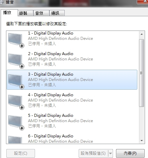Click the sound speaker icon in title bar
148x158 pixels.
pyautogui.click(x=2, y=2)
